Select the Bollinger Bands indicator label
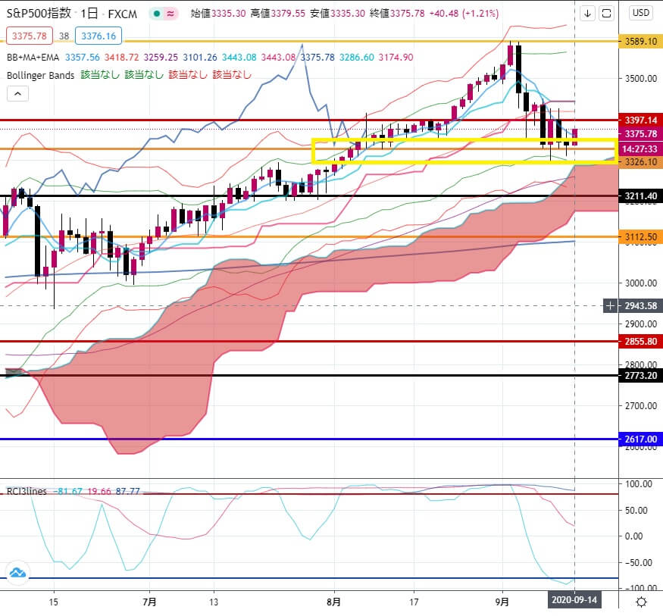The width and height of the screenshot is (663, 616). point(40,75)
